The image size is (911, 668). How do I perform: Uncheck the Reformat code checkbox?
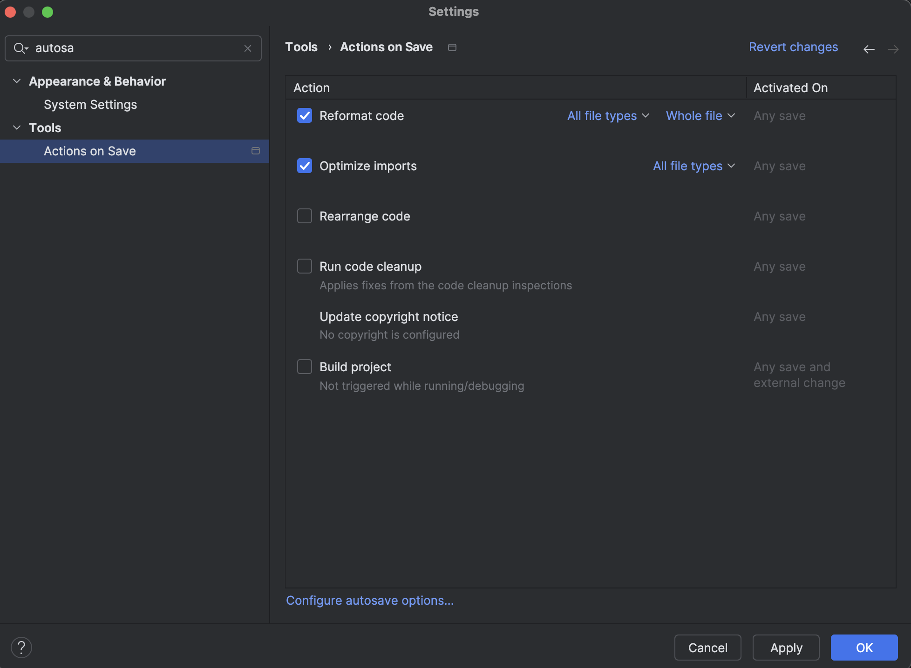305,115
